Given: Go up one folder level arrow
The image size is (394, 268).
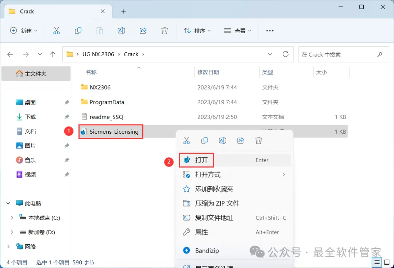Looking at the screenshot, I should 53,54.
